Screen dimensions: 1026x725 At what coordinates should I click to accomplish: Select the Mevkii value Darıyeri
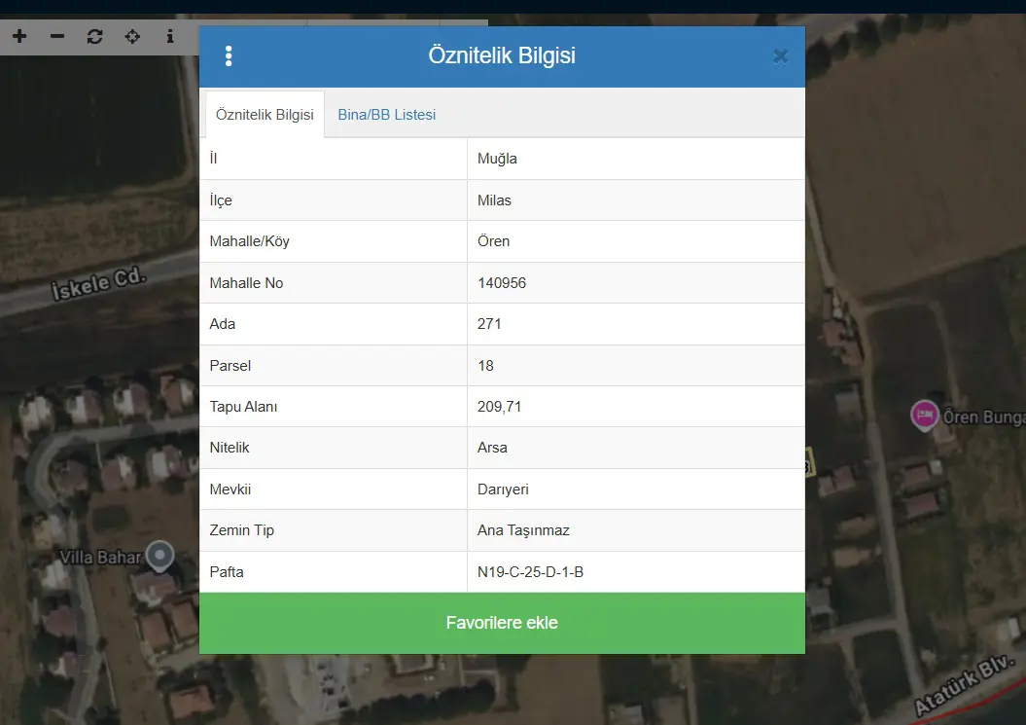(503, 489)
